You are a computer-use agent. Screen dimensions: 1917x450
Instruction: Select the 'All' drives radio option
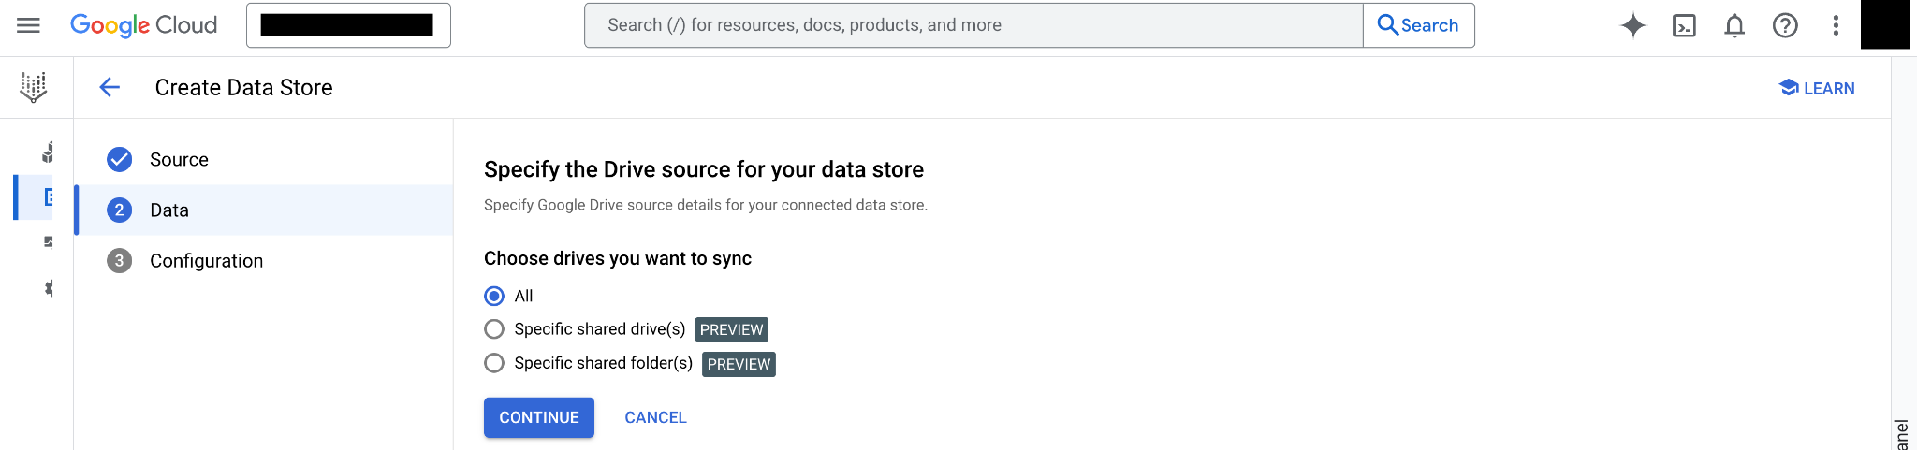click(x=494, y=296)
